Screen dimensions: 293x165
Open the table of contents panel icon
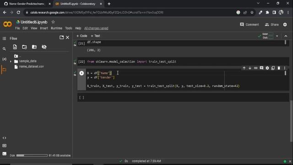(4, 38)
